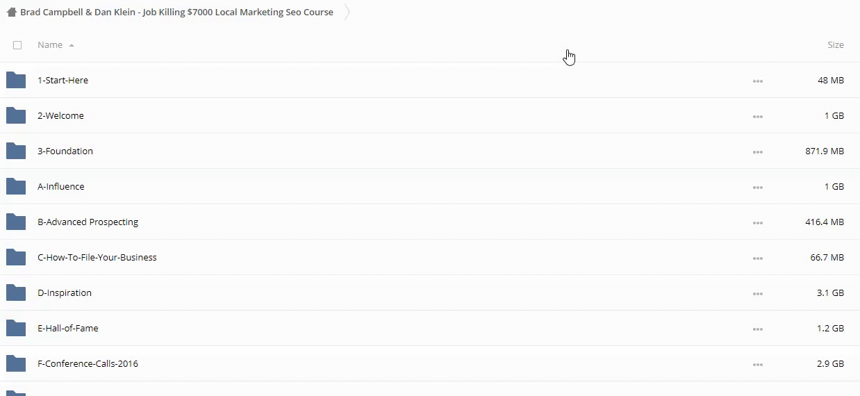Click the A-Influence folder icon
The image size is (860, 396).
coord(16,186)
